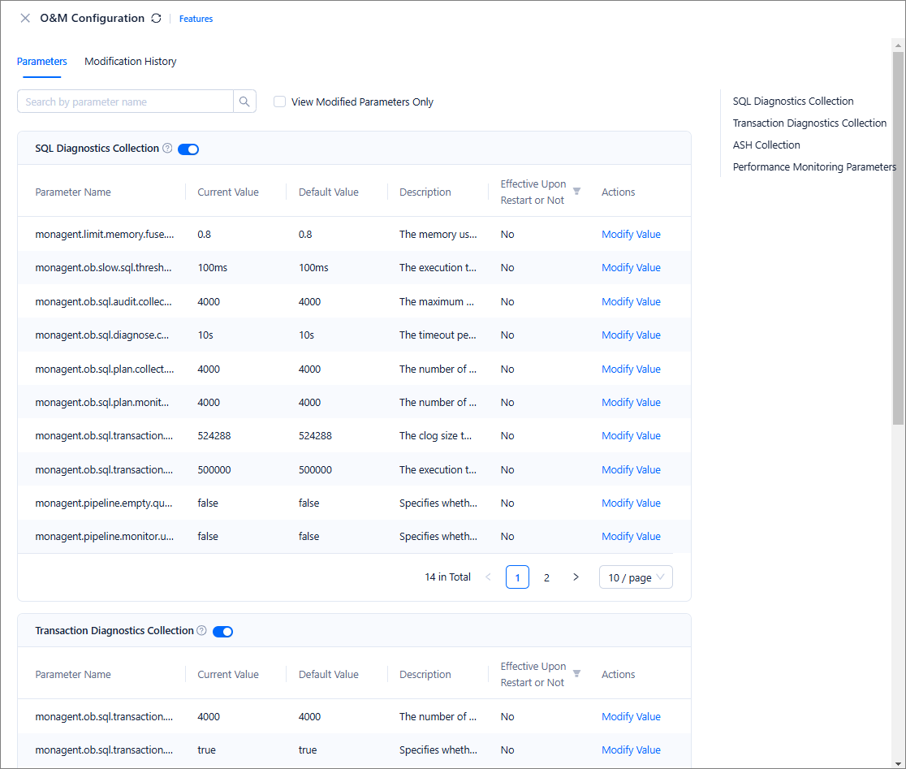Modify value of monagent.ob.slow.sql threshold parameter
Screen dimensions: 906x769
coord(631,268)
